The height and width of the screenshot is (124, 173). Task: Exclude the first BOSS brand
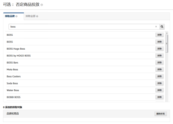(159, 35)
